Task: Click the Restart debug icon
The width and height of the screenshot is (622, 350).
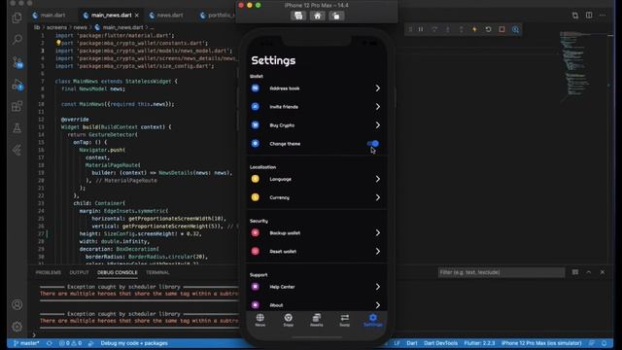Action: coord(488,29)
